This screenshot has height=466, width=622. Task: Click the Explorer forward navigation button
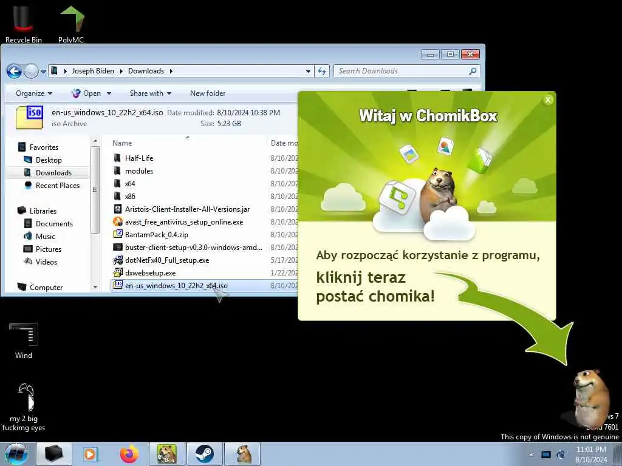click(31, 72)
